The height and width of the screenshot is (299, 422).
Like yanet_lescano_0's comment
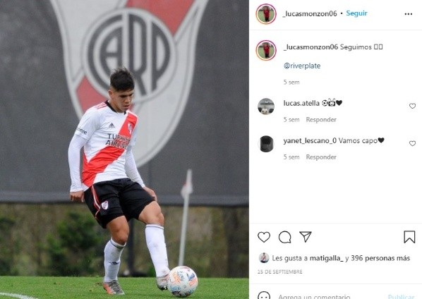[x=412, y=144]
